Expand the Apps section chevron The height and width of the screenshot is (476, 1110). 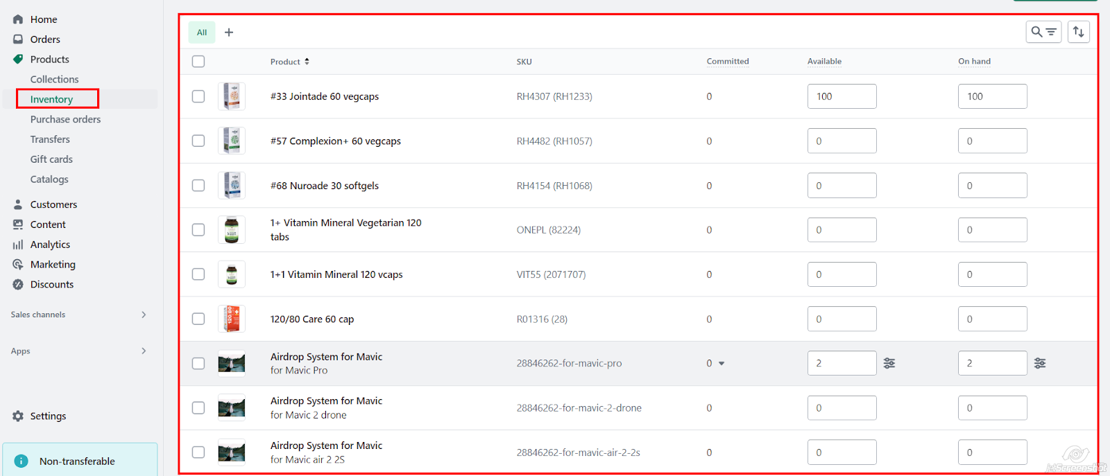[x=144, y=351]
